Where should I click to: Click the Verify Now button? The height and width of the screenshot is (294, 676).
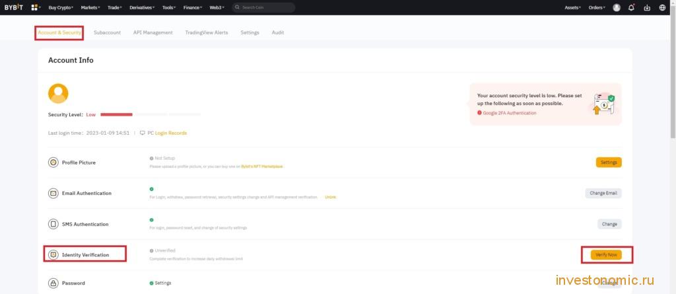coord(606,255)
